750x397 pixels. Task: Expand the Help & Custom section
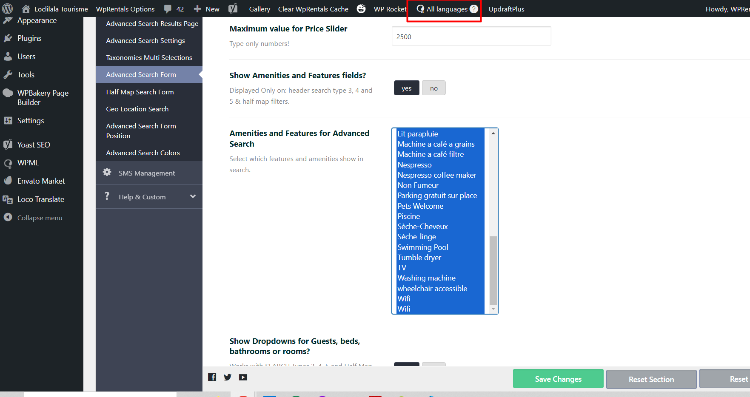coord(193,196)
